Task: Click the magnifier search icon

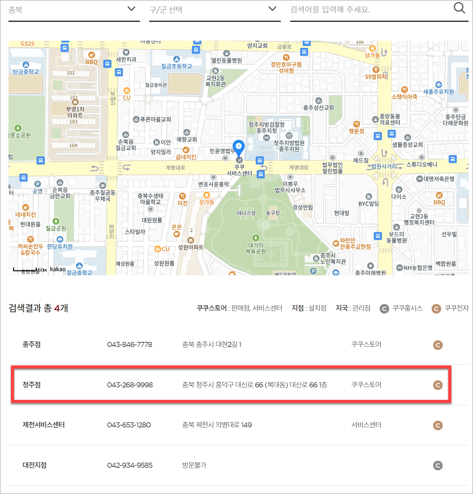Action: [459, 8]
